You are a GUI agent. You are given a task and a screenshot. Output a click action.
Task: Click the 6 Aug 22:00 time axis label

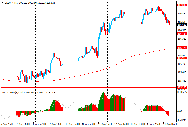tap(39, 124)
